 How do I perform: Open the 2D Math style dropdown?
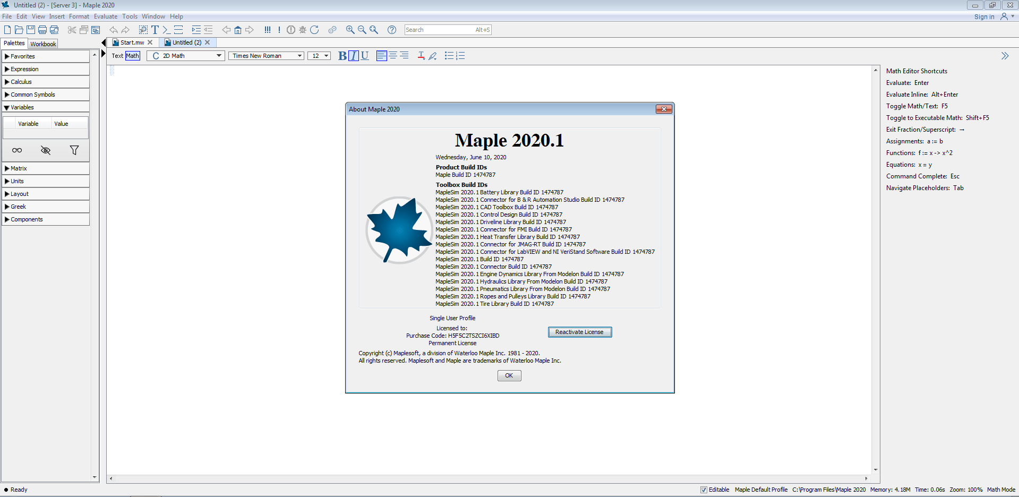186,56
